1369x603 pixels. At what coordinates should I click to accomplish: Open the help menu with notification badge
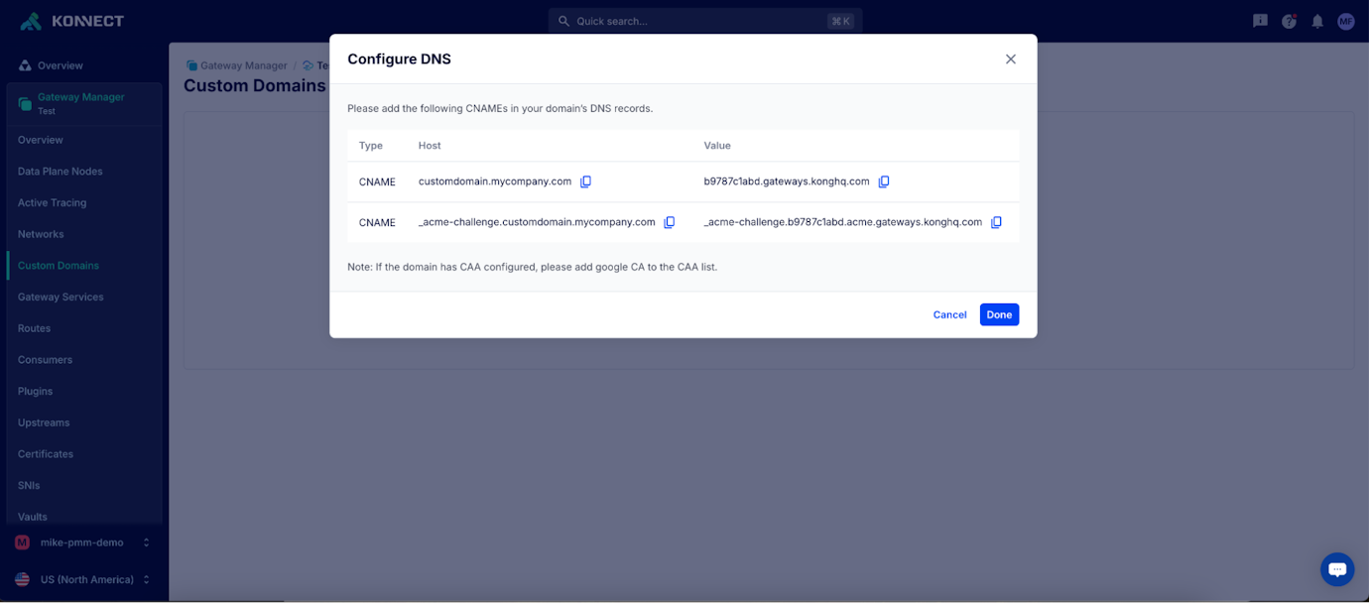[x=1288, y=20]
